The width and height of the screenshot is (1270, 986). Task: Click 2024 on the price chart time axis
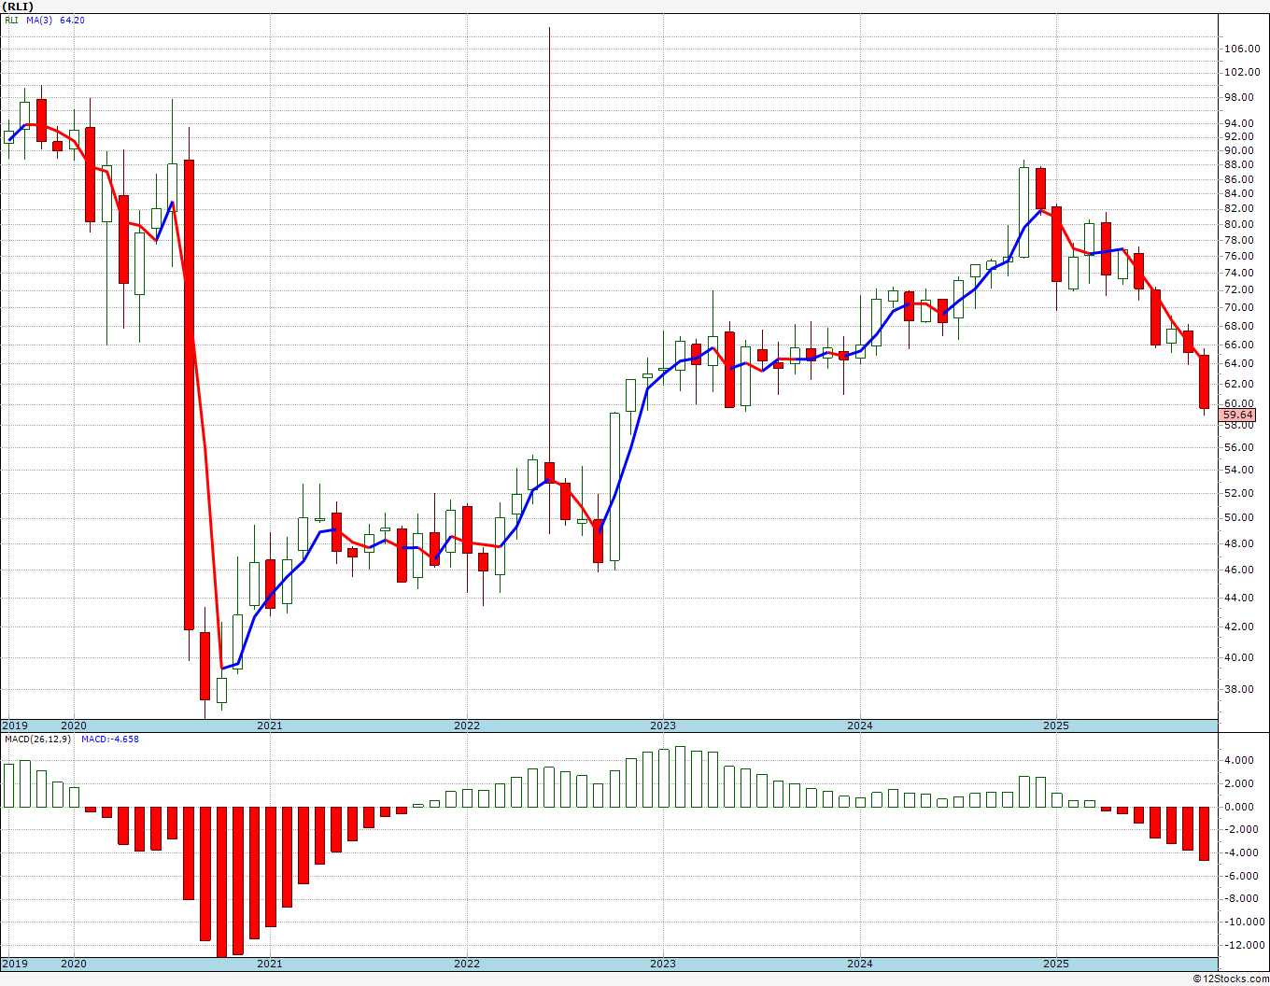(860, 725)
